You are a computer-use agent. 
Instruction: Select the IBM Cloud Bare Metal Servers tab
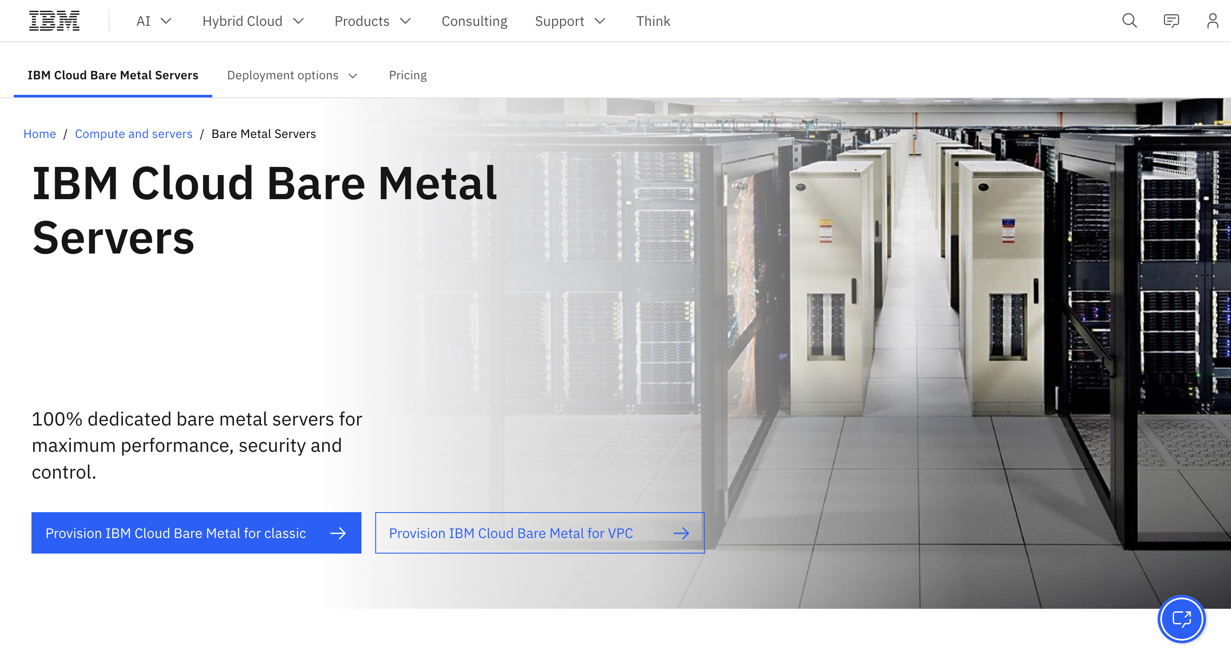pos(113,75)
